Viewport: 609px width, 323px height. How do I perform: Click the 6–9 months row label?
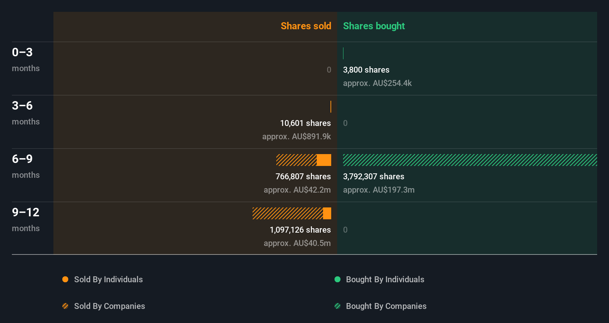click(26, 166)
